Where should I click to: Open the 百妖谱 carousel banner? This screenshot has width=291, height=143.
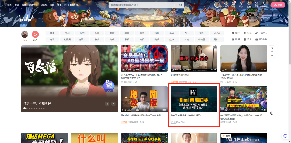tap(70, 79)
